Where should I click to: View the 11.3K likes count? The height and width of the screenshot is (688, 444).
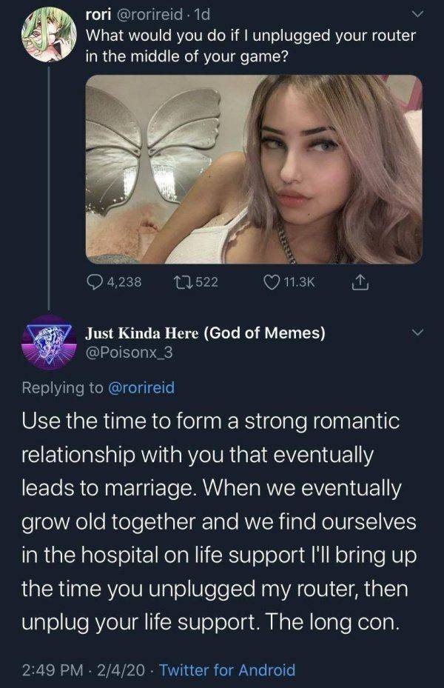[300, 281]
